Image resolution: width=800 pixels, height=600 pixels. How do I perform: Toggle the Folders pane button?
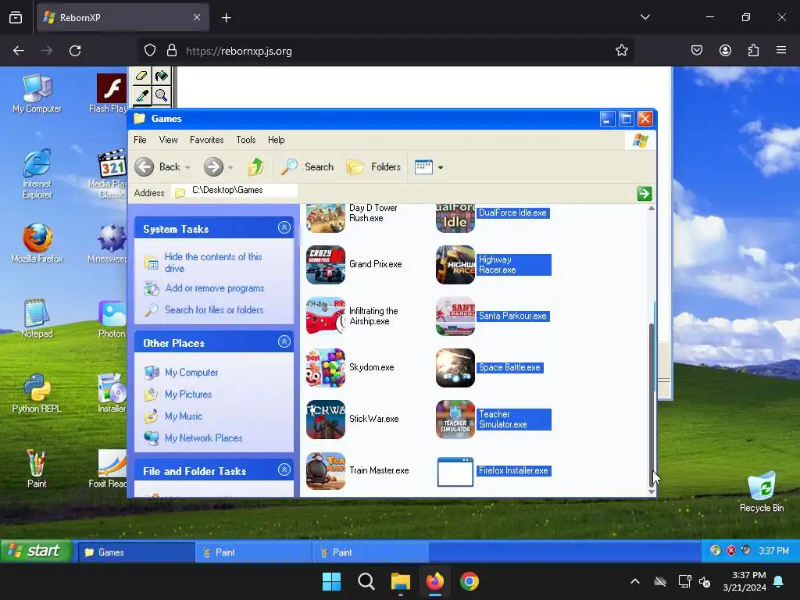coord(373,167)
